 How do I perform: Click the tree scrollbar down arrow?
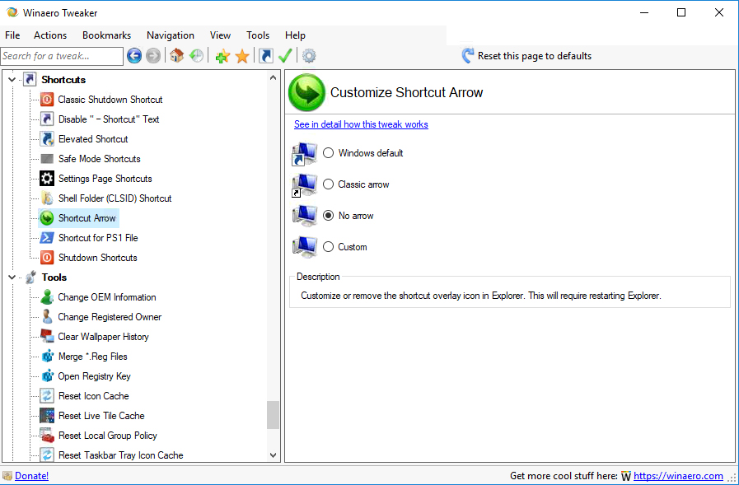click(x=274, y=455)
